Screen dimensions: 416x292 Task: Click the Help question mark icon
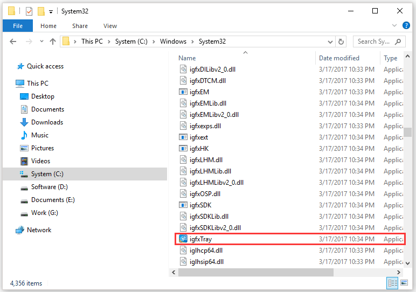(406, 25)
